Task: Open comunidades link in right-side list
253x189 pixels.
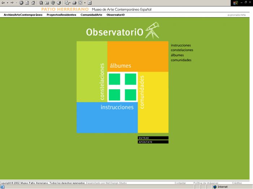Action: 181,60
